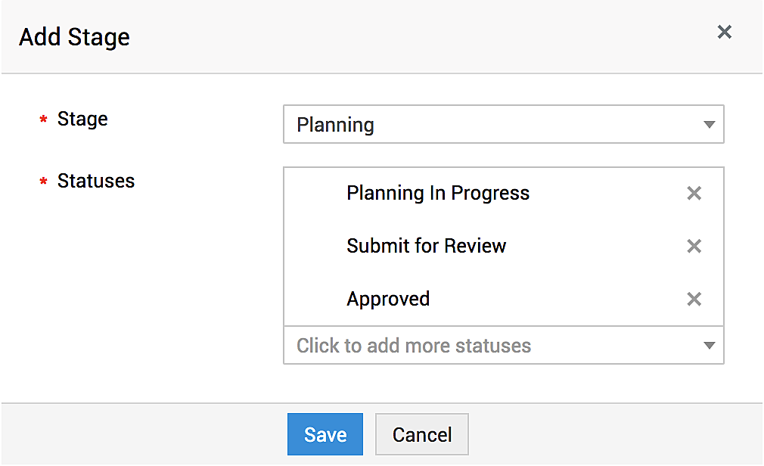The image size is (764, 466).
Task: Select the Approved status entry
Action: 388,300
